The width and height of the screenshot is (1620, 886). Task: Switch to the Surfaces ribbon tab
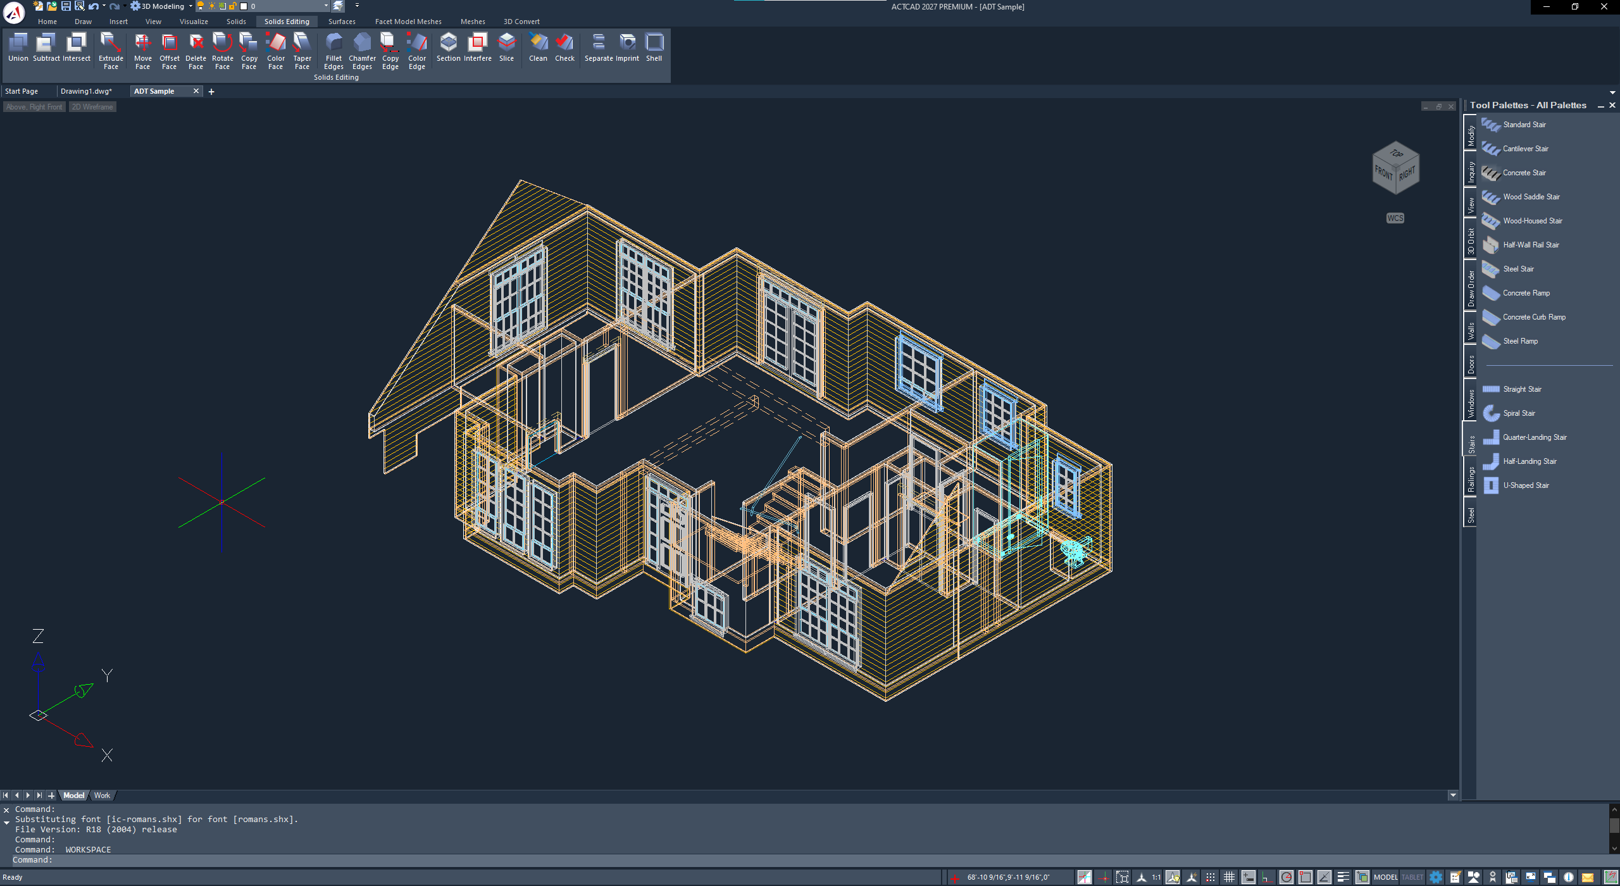coord(342,22)
